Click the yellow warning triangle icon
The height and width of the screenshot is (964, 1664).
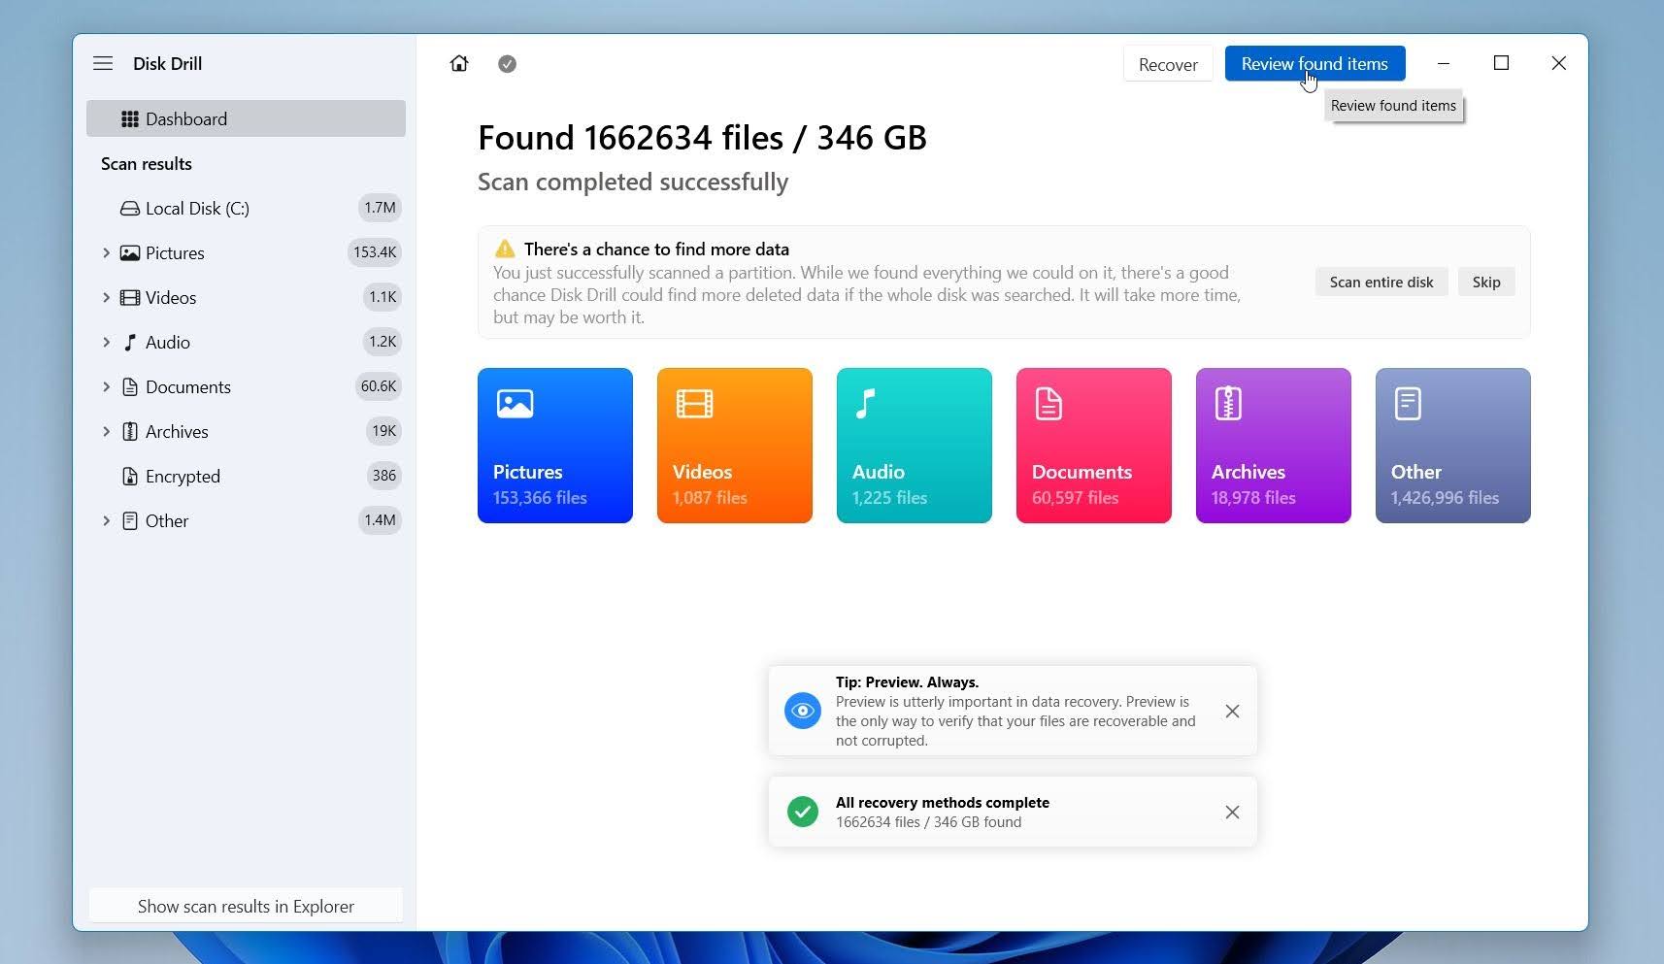505,249
